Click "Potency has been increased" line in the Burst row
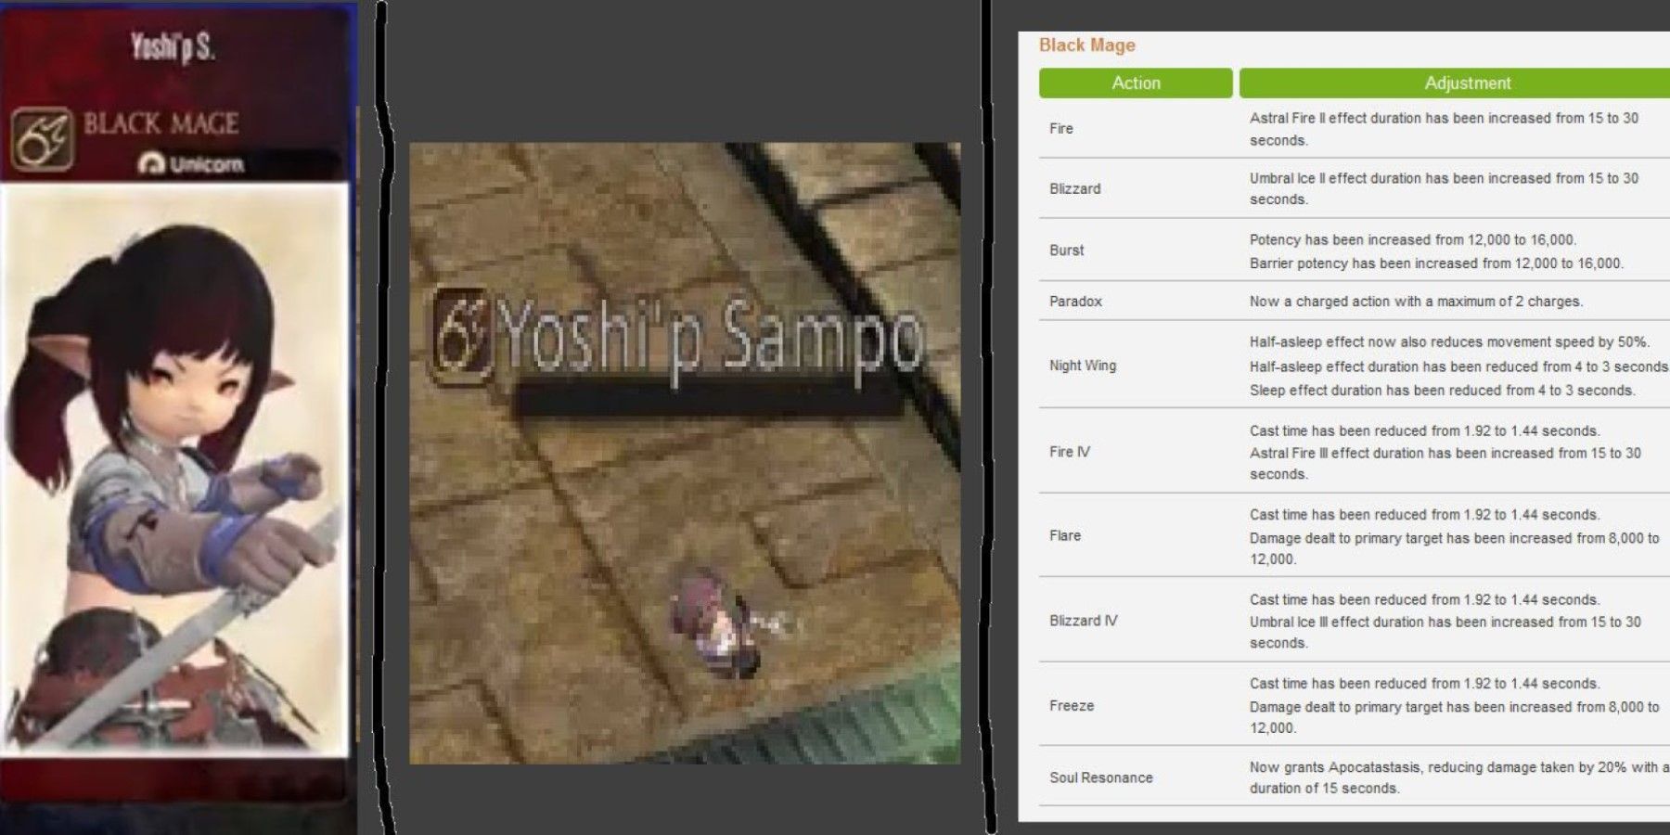This screenshot has height=835, width=1670. pyautogui.click(x=1413, y=239)
